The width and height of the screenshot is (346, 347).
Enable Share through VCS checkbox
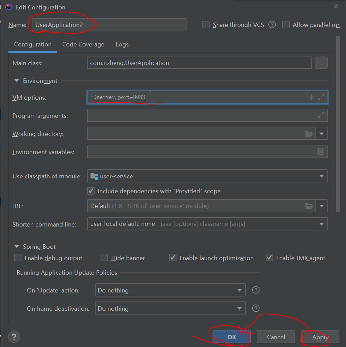pos(206,25)
